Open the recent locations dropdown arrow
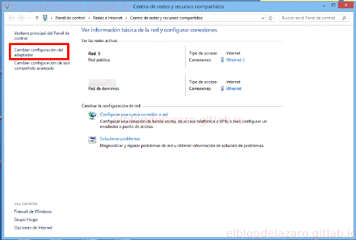This screenshot has width=356, height=240. [29, 18]
